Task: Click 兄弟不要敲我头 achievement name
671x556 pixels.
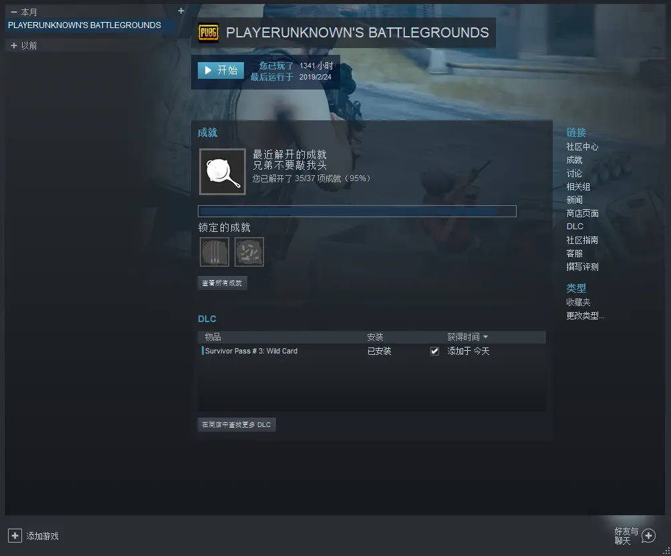Action: (289, 165)
